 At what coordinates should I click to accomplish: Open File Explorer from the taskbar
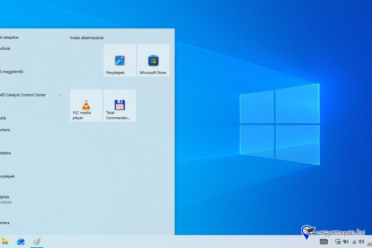pos(5,242)
